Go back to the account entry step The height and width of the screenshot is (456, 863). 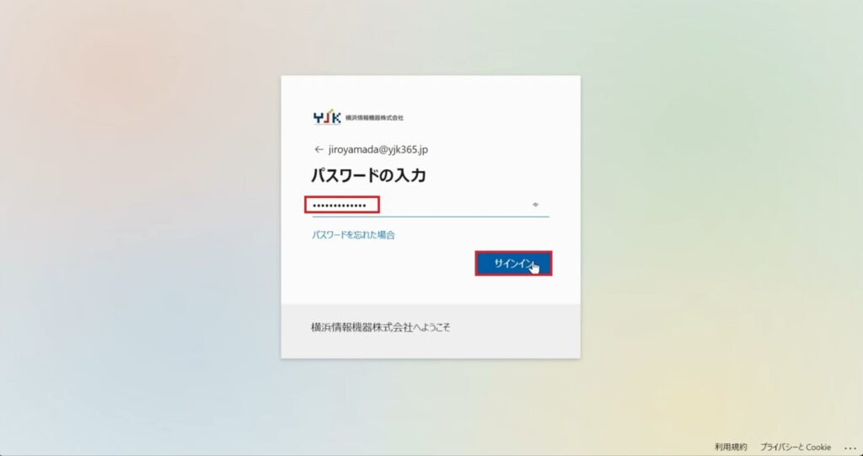[x=318, y=150]
